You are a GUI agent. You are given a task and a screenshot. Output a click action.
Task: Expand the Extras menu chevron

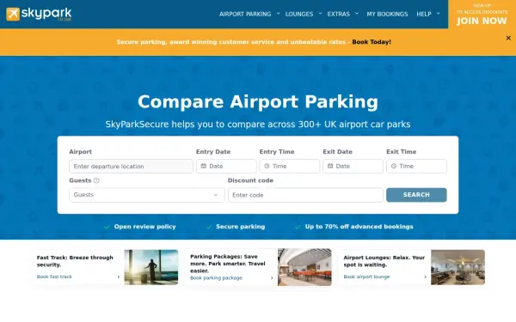click(x=357, y=14)
